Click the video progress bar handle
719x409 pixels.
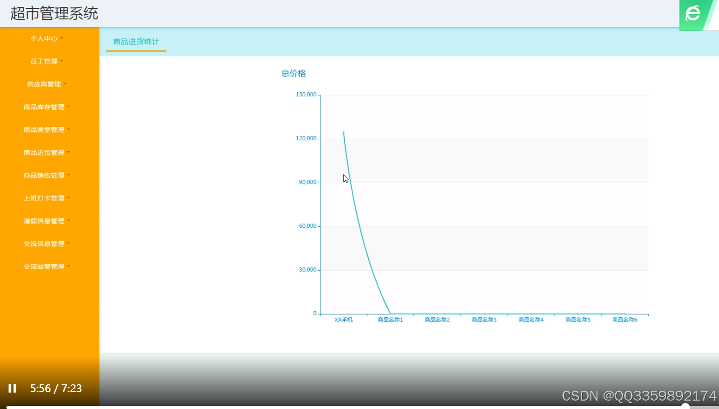pyautogui.click(x=685, y=407)
